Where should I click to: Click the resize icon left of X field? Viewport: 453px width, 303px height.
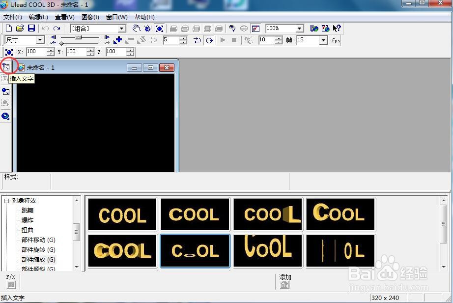[x=9, y=52]
